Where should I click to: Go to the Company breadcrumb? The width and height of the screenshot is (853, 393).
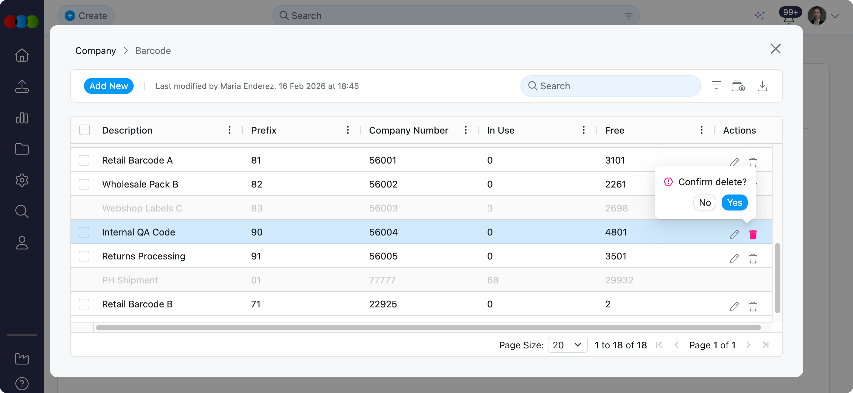coord(95,51)
